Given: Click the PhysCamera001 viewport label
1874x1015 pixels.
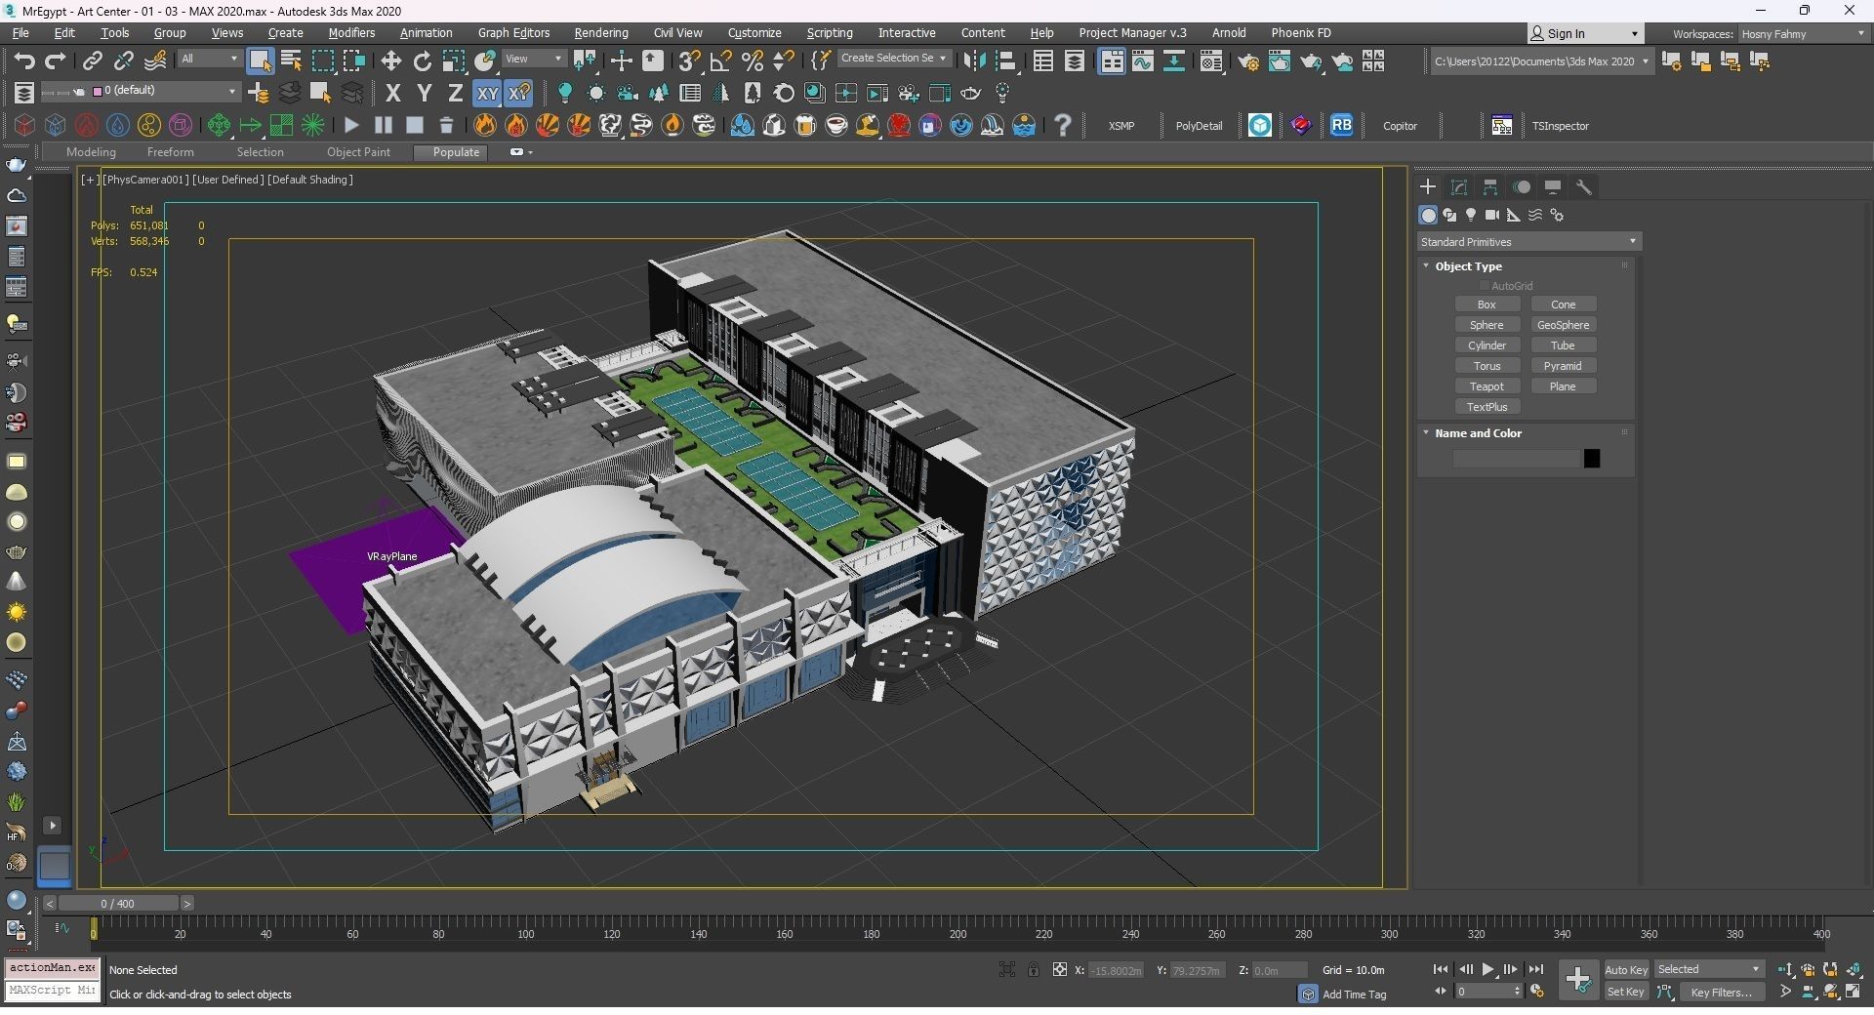Looking at the screenshot, I should [x=144, y=180].
